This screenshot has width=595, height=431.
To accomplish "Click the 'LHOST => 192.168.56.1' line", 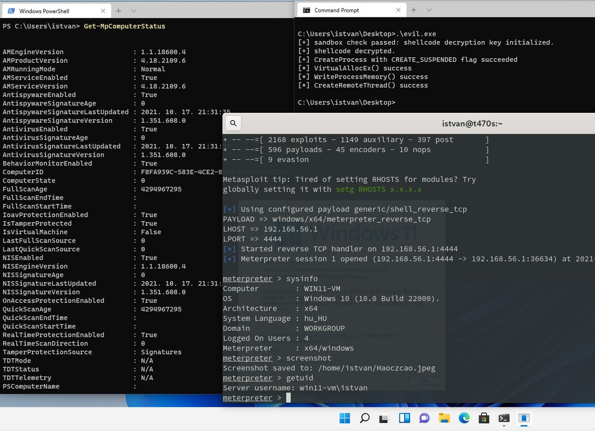I will coord(271,229).
